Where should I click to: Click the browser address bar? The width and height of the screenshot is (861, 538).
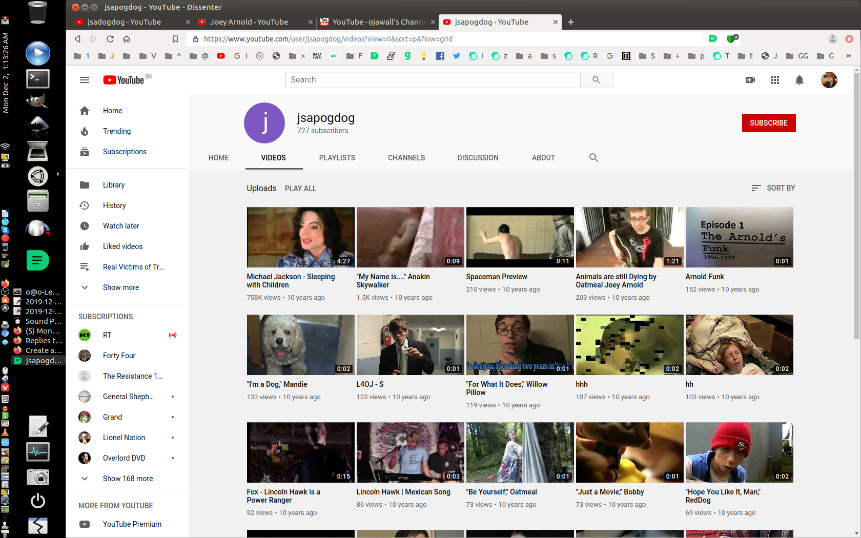coord(446,39)
